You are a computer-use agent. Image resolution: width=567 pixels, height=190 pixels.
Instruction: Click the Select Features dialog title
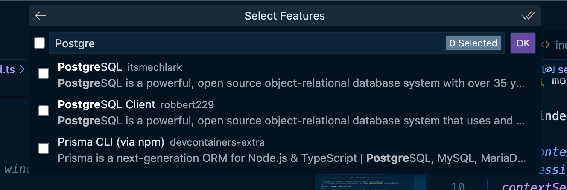coord(284,16)
